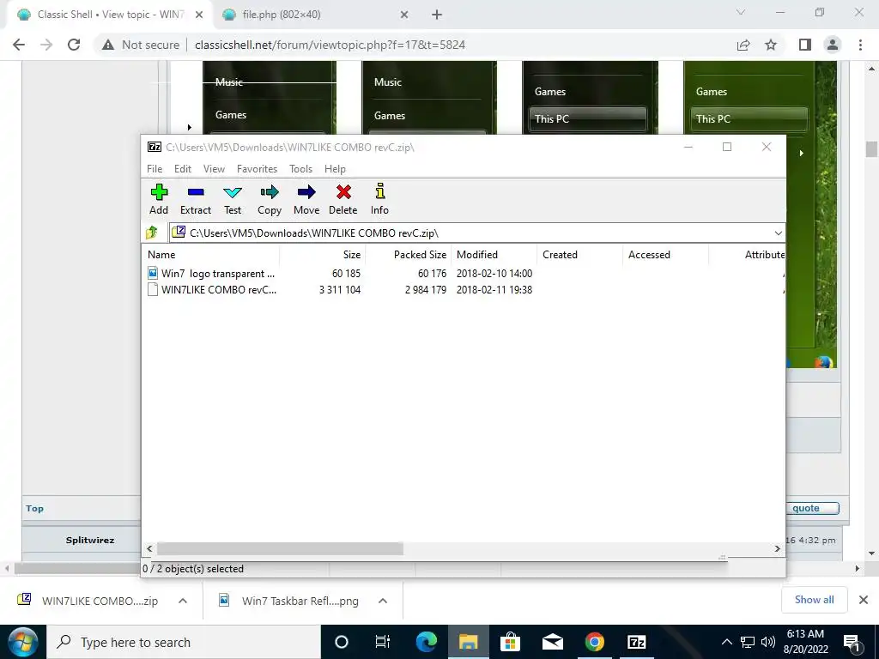Image resolution: width=879 pixels, height=659 pixels.
Task: Go back in Chrome
Action: click(19, 45)
